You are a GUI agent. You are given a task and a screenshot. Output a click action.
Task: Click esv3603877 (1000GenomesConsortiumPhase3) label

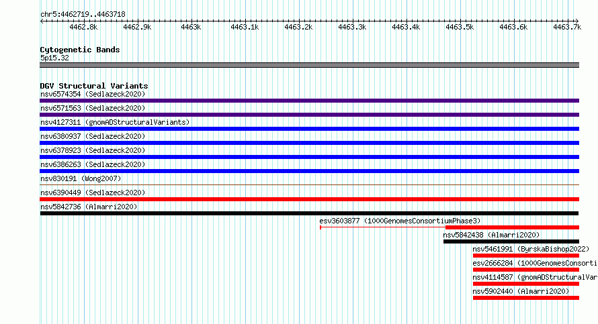[x=400, y=221]
